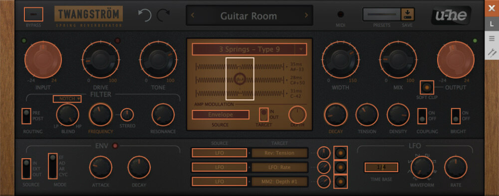Click the Twangström logo plate

point(88,13)
